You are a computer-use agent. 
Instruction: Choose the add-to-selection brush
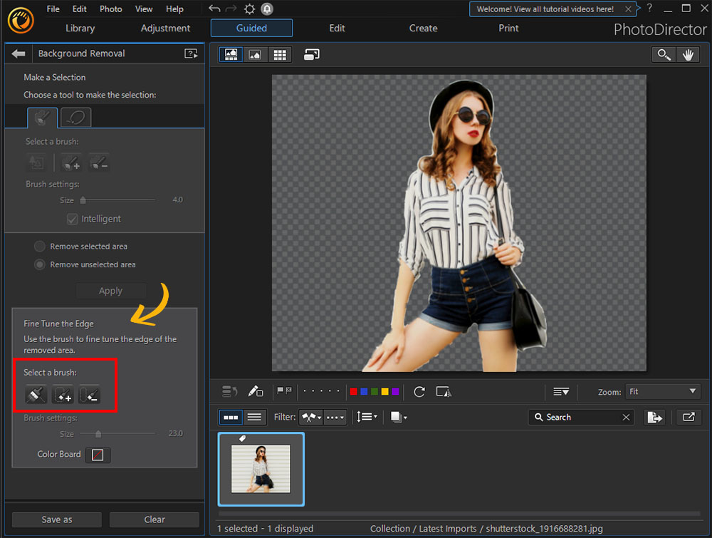pyautogui.click(x=70, y=162)
